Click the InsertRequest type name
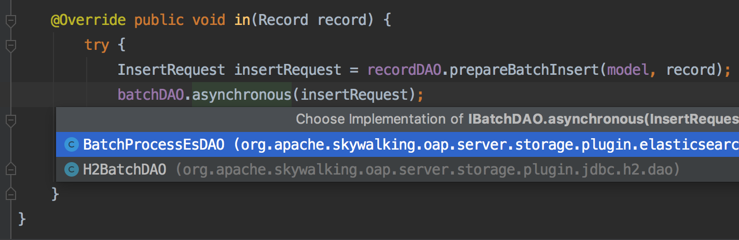The image size is (739, 240). point(171,70)
